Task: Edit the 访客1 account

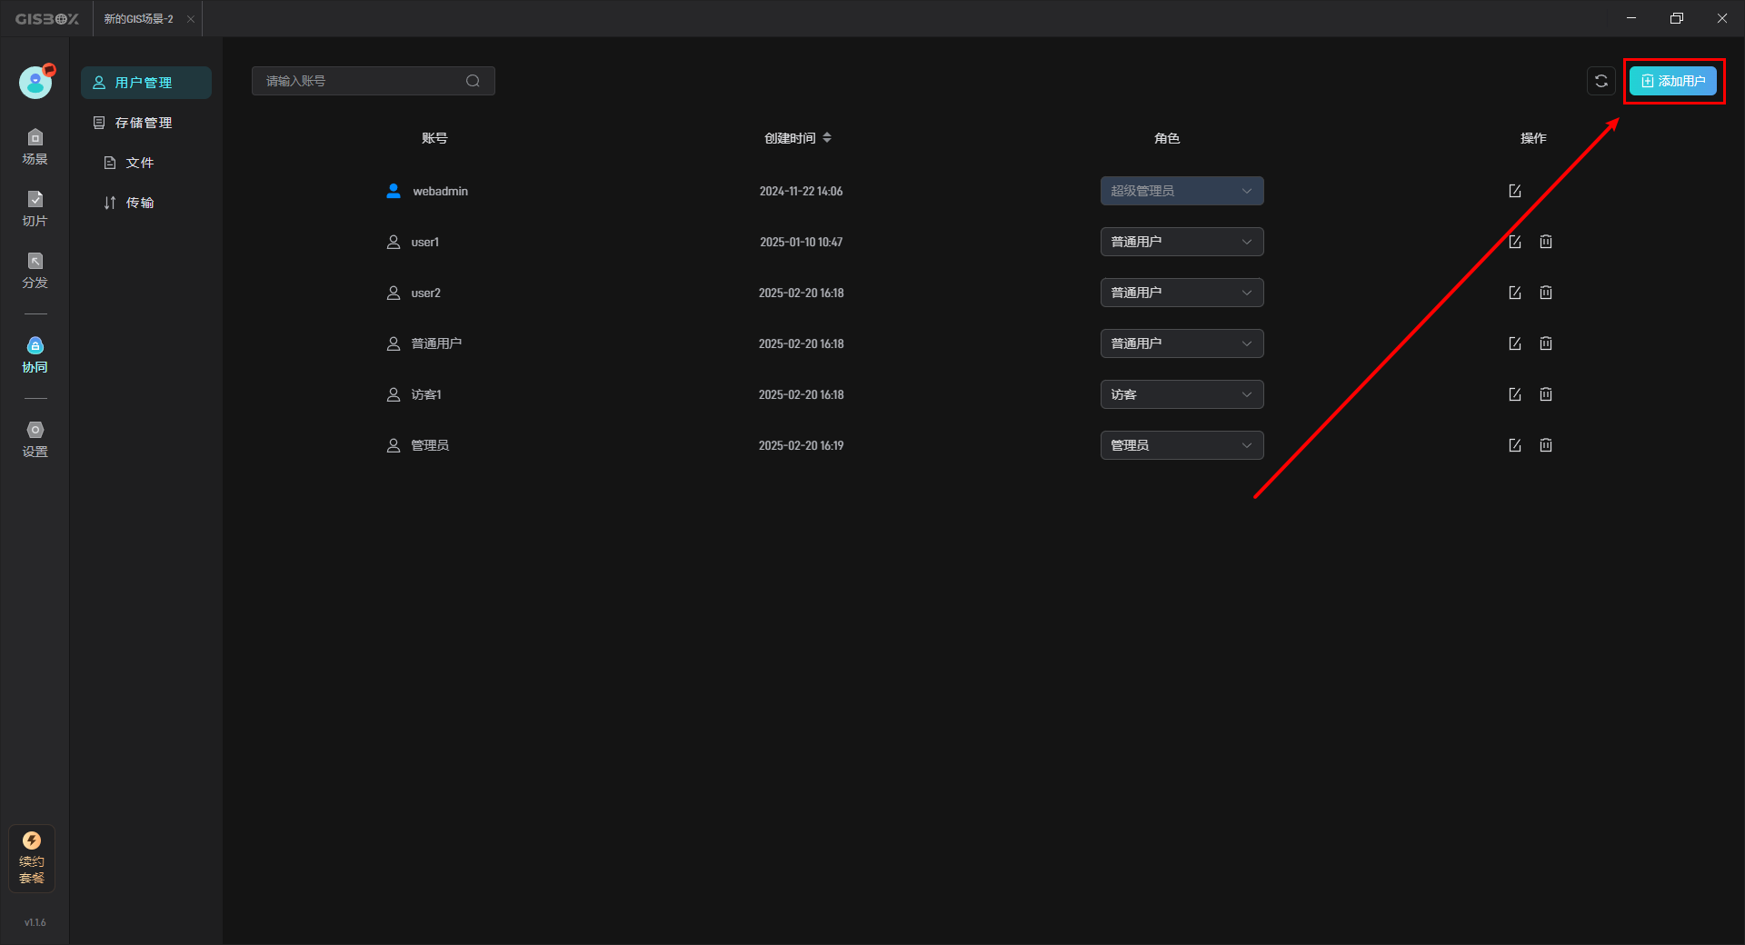Action: [x=1515, y=394]
